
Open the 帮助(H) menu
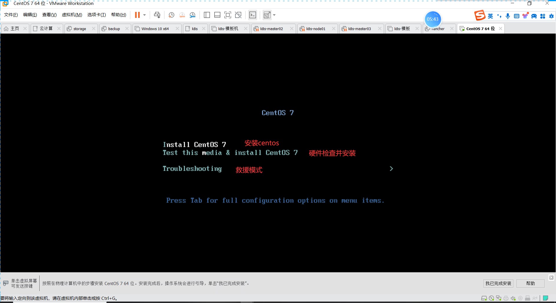[x=119, y=15]
